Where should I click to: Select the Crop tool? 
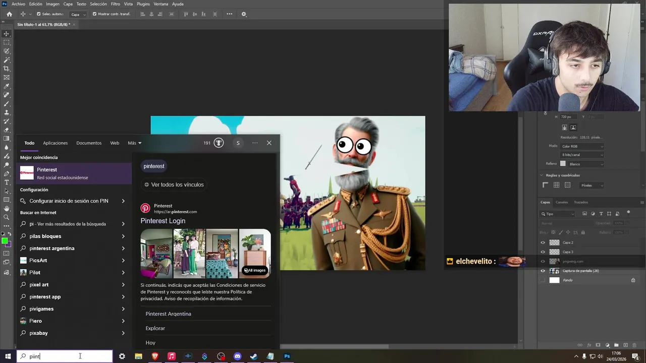click(7, 69)
